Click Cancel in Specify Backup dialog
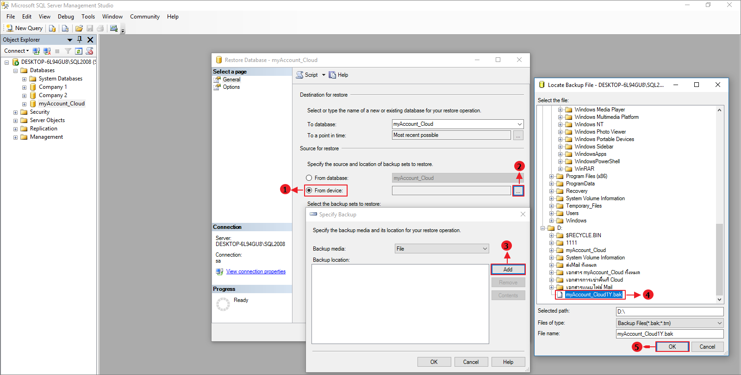 click(471, 362)
